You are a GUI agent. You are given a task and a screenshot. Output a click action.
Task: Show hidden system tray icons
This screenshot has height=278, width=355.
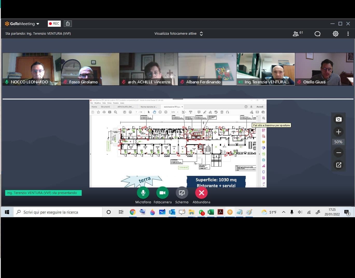click(284, 212)
